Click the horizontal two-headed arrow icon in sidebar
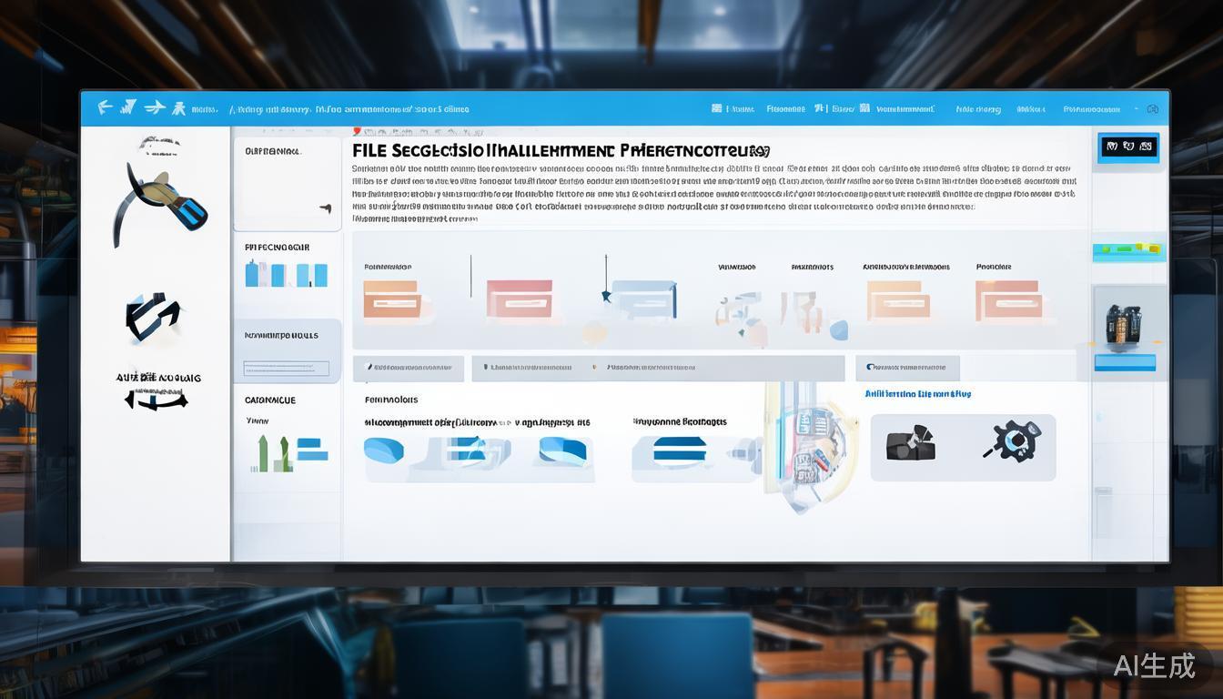The image size is (1223, 699). pos(156,400)
